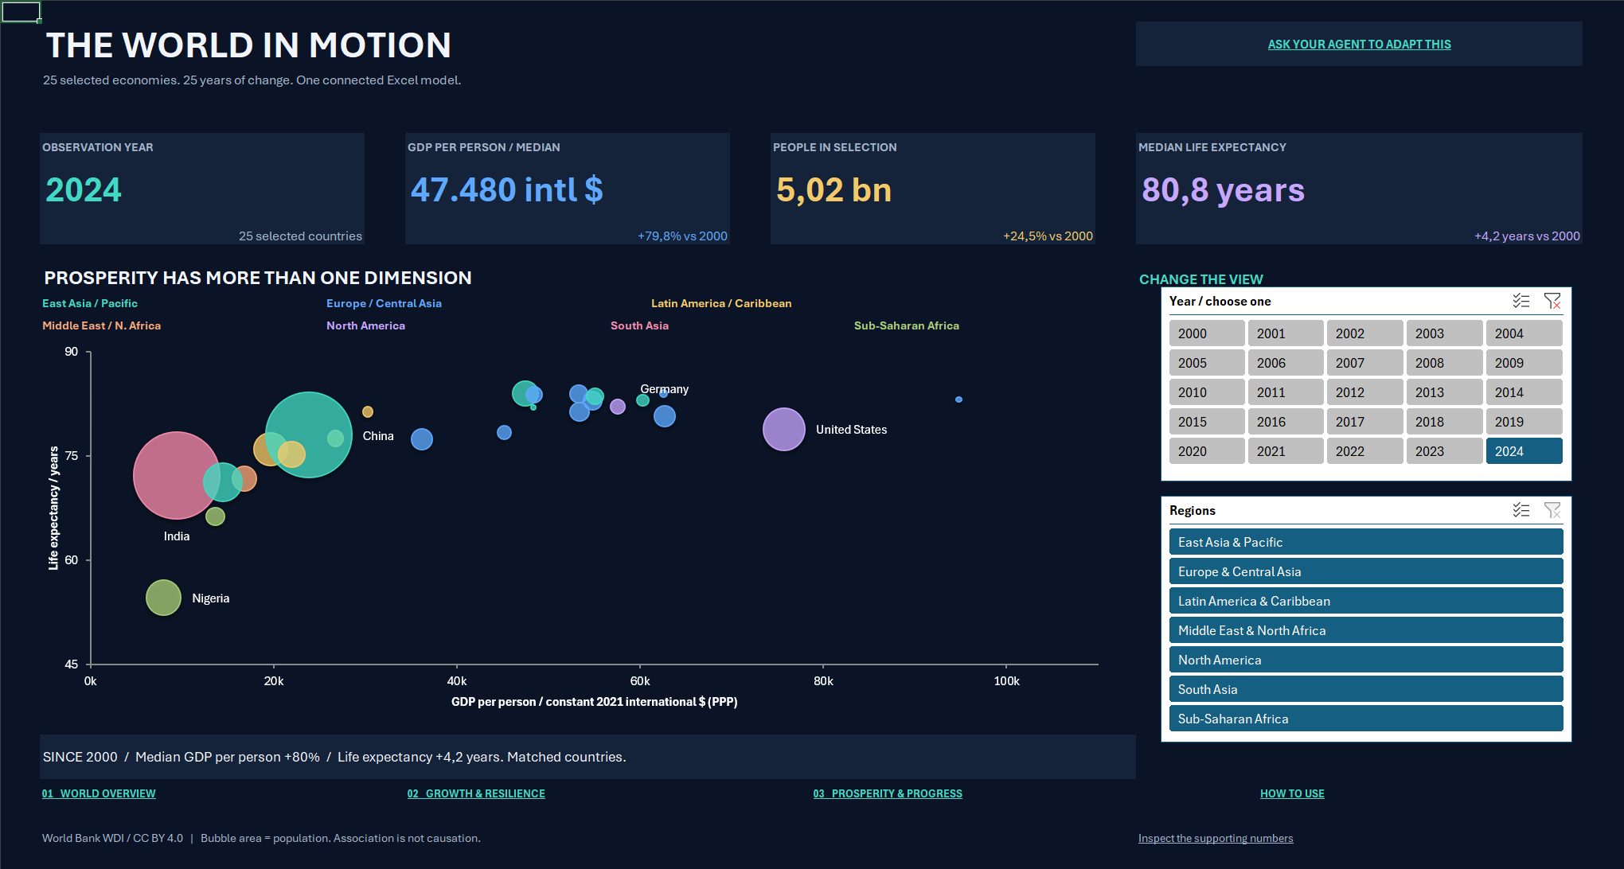Click the large teal China bubble
This screenshot has height=869, width=1624.
pos(309,434)
